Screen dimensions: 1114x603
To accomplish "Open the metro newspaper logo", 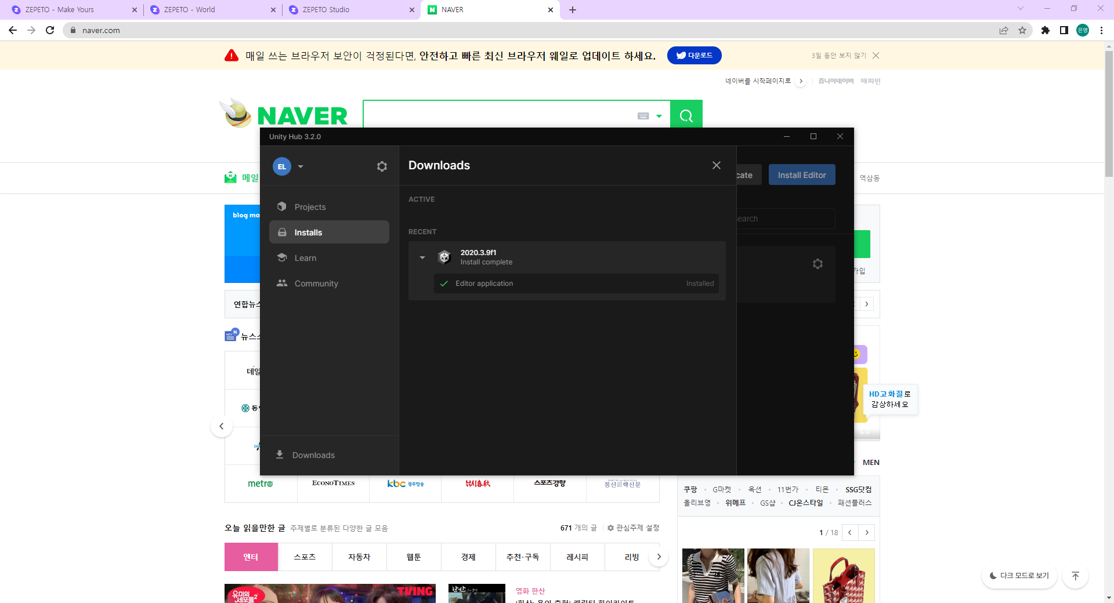I will (261, 484).
